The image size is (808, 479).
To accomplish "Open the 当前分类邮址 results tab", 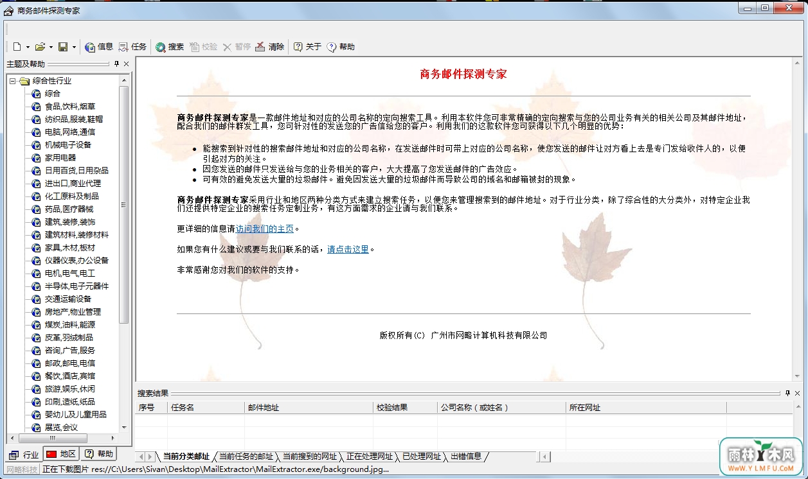I will click(x=186, y=457).
